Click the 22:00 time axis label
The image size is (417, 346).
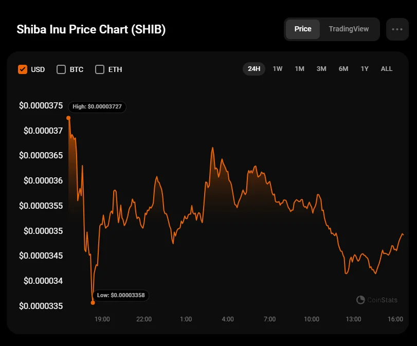tap(144, 319)
